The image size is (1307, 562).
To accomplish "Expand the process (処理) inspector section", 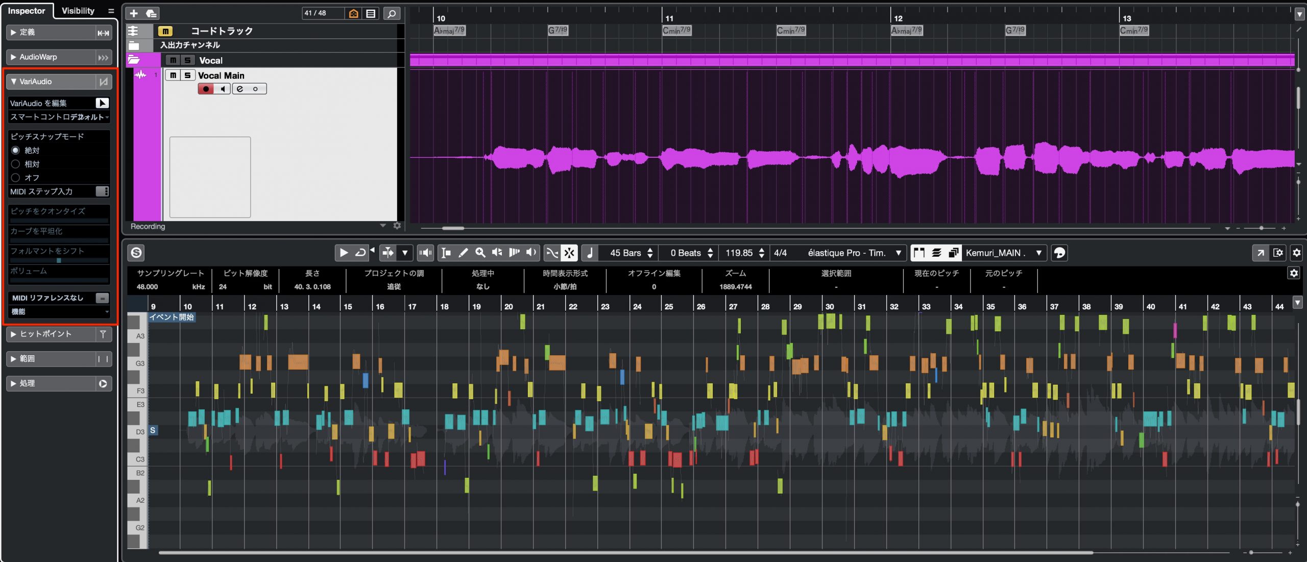I will (x=14, y=383).
